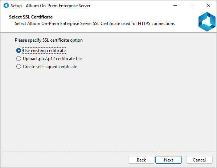Viewport: 217px width, 168px height.
Task: Click the HTTPS connections description subtitle
Action: tap(95, 24)
